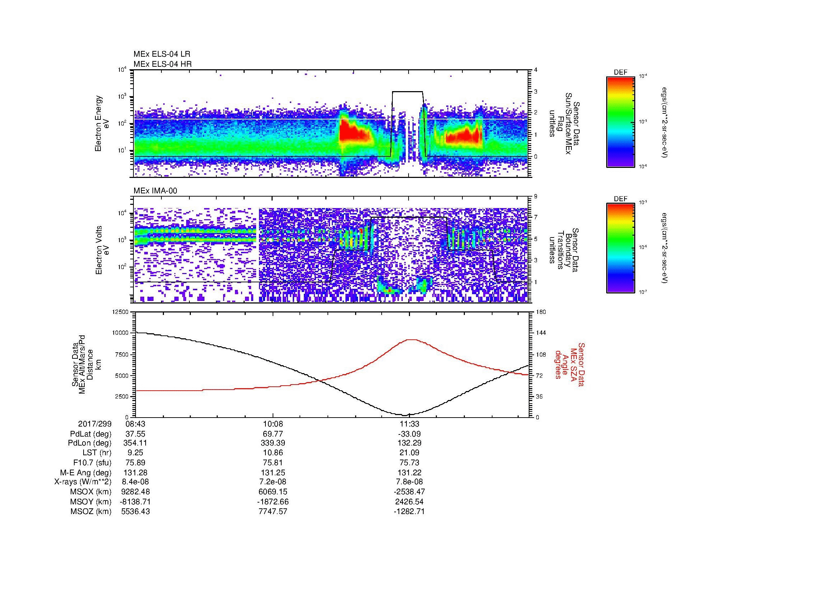Image resolution: width=839 pixels, height=593 pixels.
Task: Click the 'MSOZ (km)' row label
Action: 91,512
